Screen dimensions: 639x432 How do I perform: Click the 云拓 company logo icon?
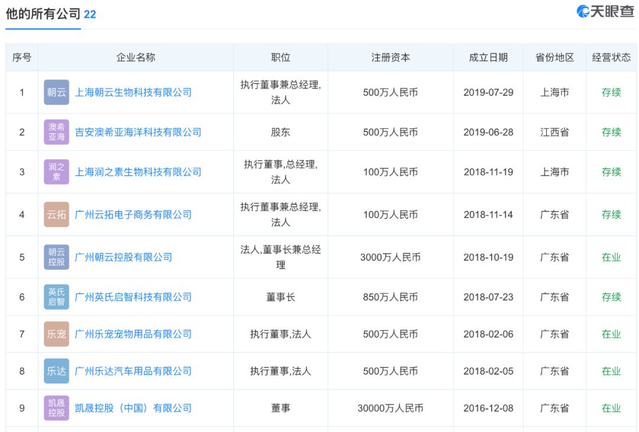[57, 214]
